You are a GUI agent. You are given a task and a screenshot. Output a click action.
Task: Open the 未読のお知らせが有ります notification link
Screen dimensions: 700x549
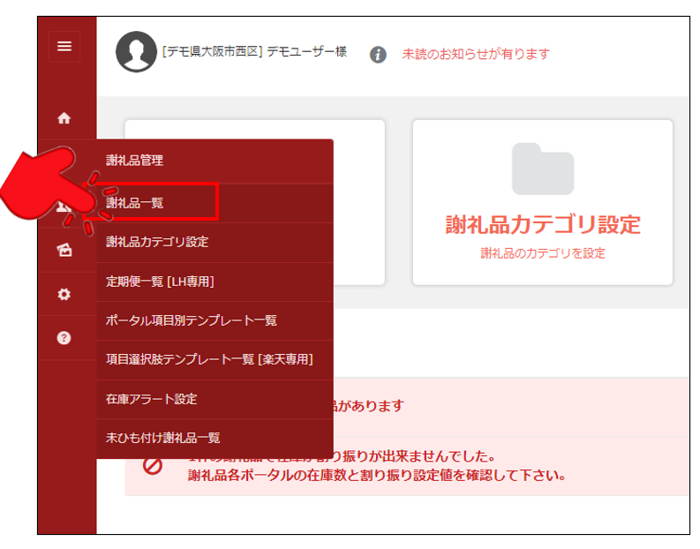pyautogui.click(x=476, y=54)
